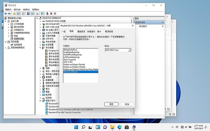Click the Up One Level folder icon
210x131 pixels.
(14, 14)
